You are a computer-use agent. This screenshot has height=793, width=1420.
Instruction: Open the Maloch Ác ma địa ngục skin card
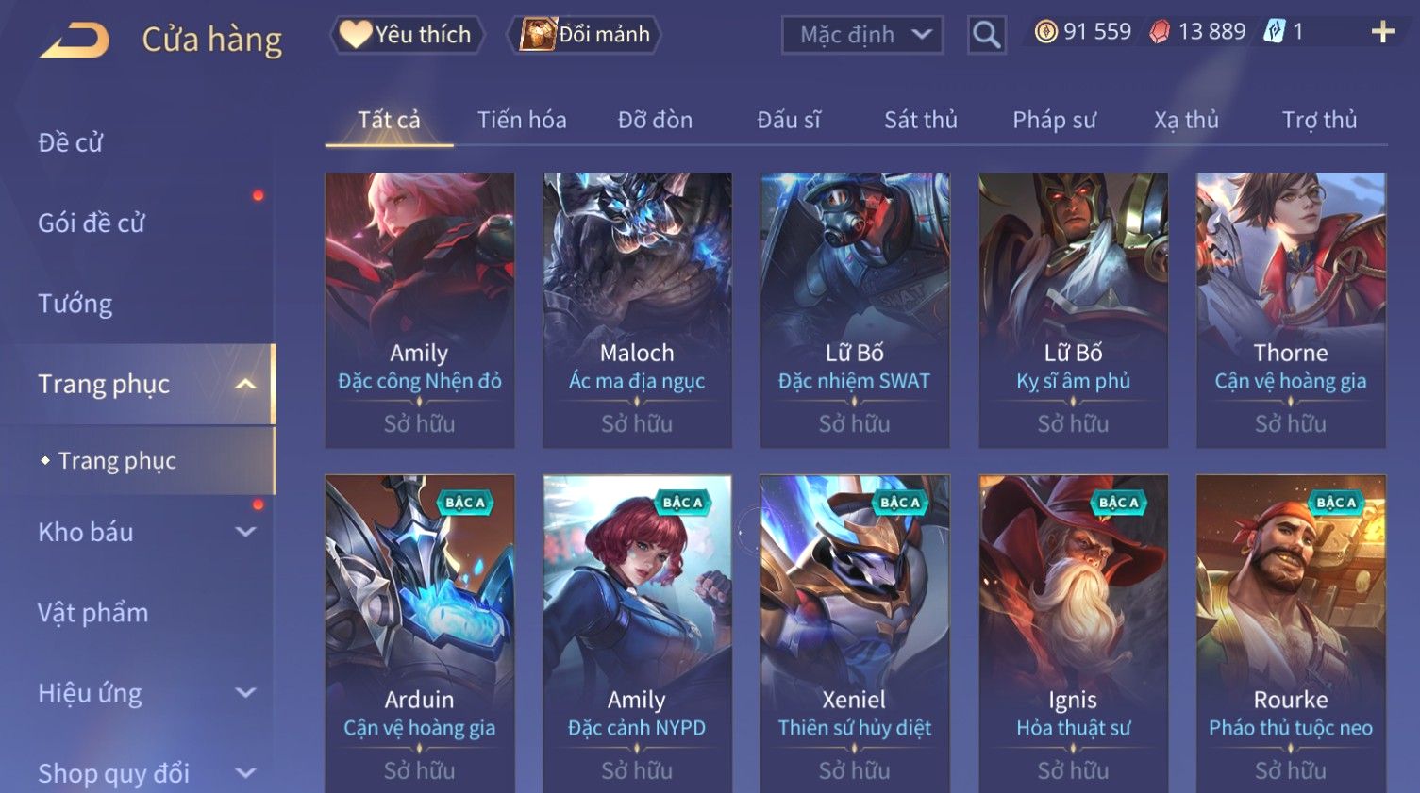pos(637,310)
